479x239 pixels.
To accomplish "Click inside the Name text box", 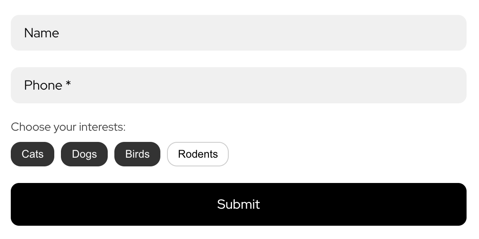I will pyautogui.click(x=239, y=32).
